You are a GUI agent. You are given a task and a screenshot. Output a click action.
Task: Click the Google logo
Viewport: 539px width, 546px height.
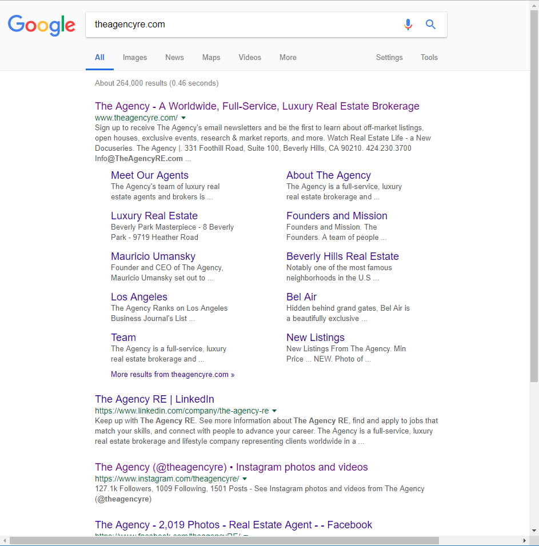click(42, 25)
